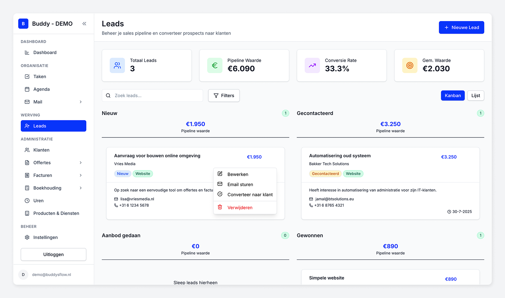
Task: Click the Nieuwe Lead button
Action: tap(461, 27)
